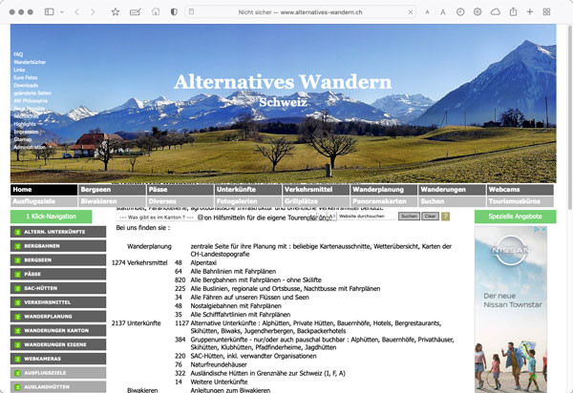Click the Safari address bar
This screenshot has height=393, width=573.
pos(306,11)
